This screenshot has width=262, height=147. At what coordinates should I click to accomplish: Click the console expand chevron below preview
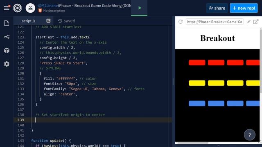click(x=218, y=145)
